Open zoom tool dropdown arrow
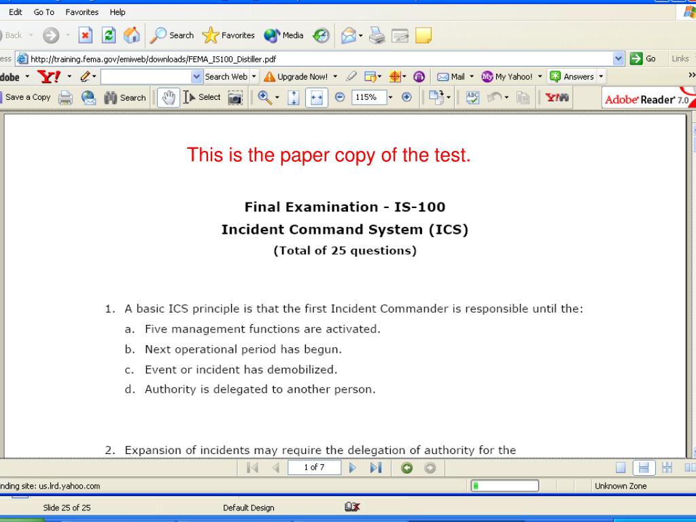Image resolution: width=696 pixels, height=522 pixels. [277, 97]
